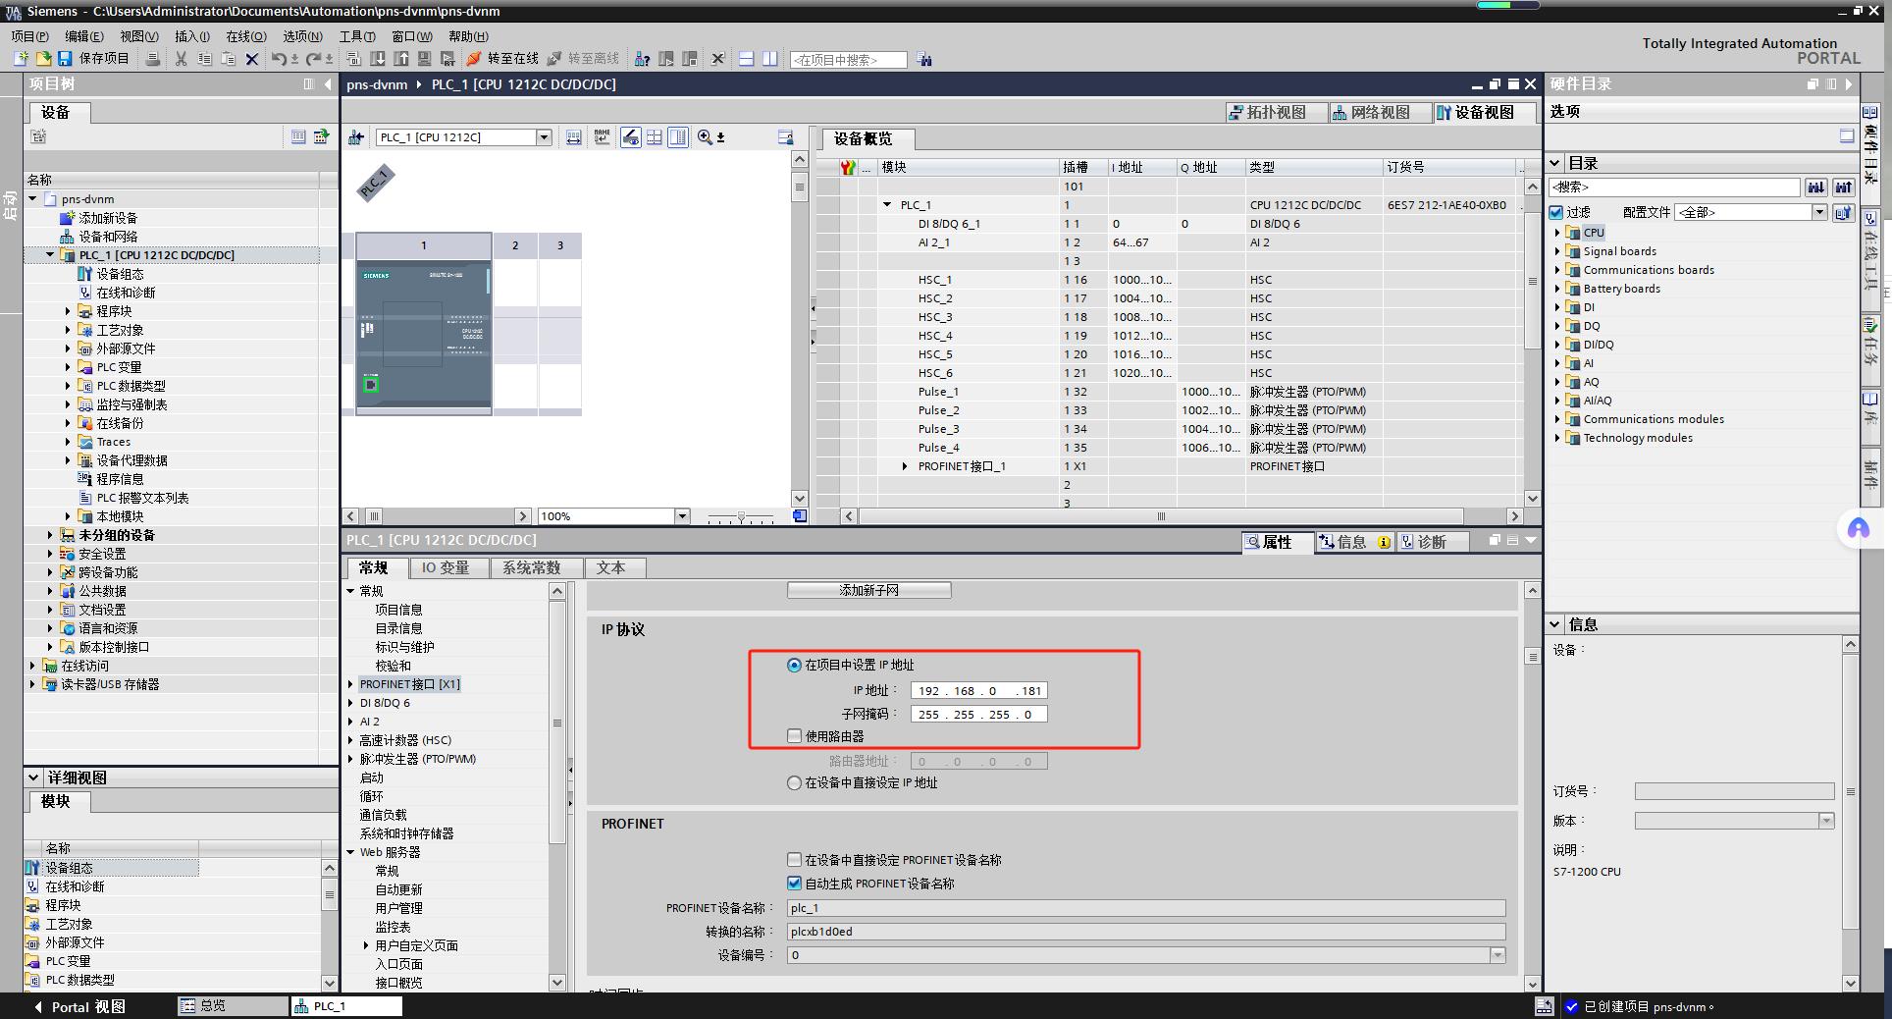The image size is (1892, 1019).
Task: Check 在设备中直接设定 PROFINET设备名称 checkbox
Action: 794,860
